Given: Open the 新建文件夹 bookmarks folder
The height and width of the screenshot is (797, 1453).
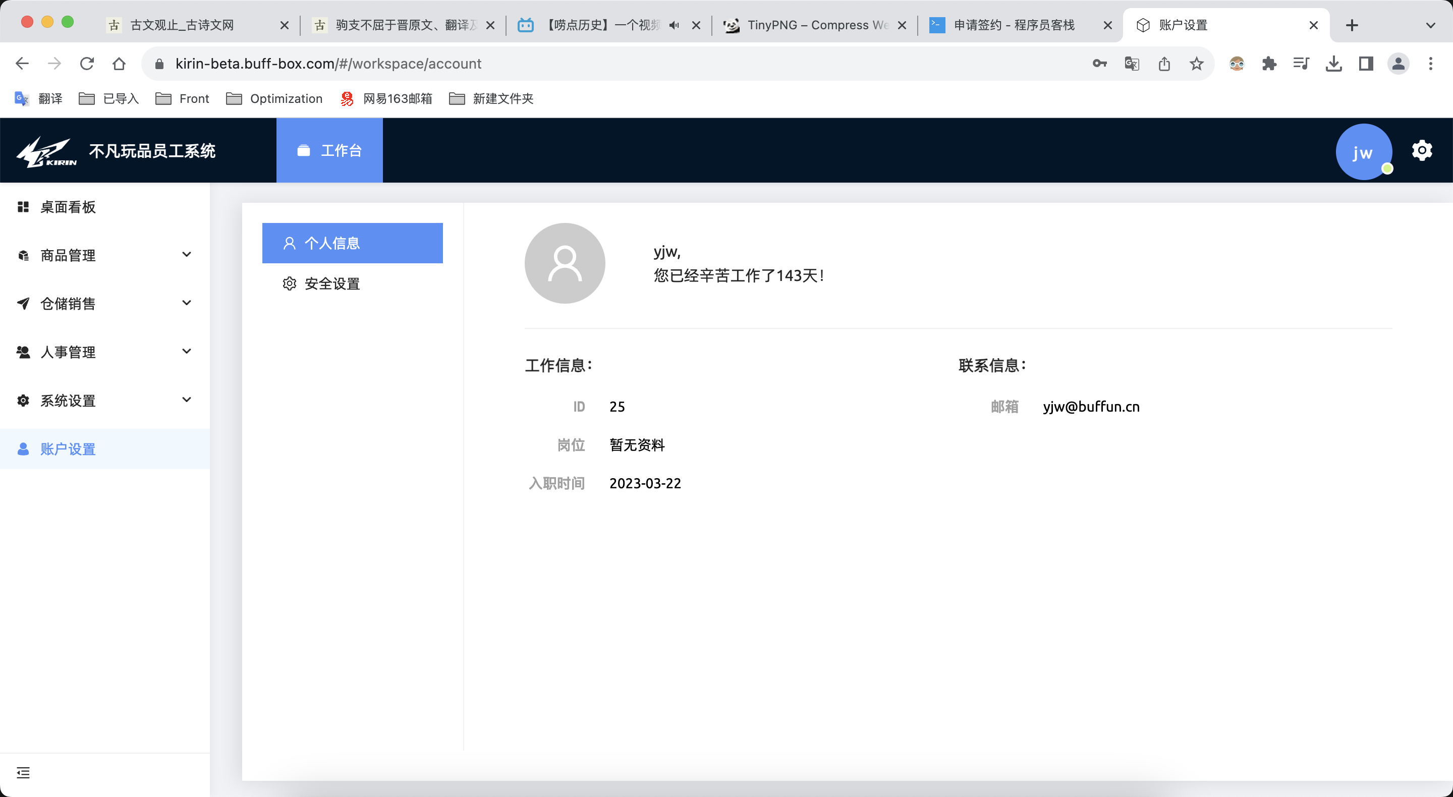Looking at the screenshot, I should (x=491, y=99).
